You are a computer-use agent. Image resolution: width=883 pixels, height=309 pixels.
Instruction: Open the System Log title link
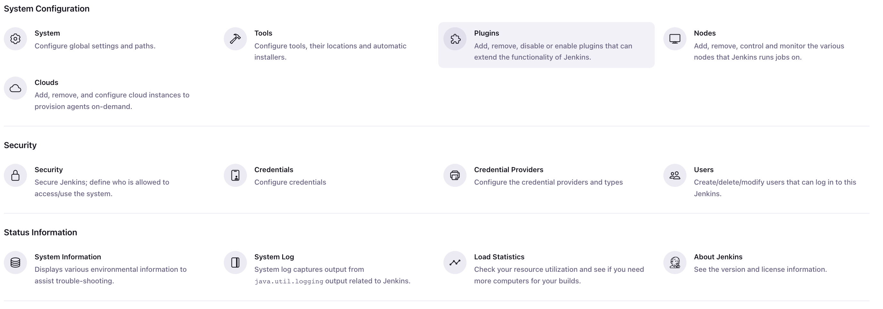click(x=274, y=257)
